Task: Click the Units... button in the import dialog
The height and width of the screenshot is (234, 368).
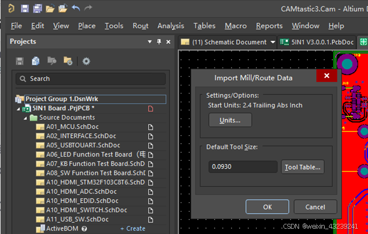Action: 230,120
